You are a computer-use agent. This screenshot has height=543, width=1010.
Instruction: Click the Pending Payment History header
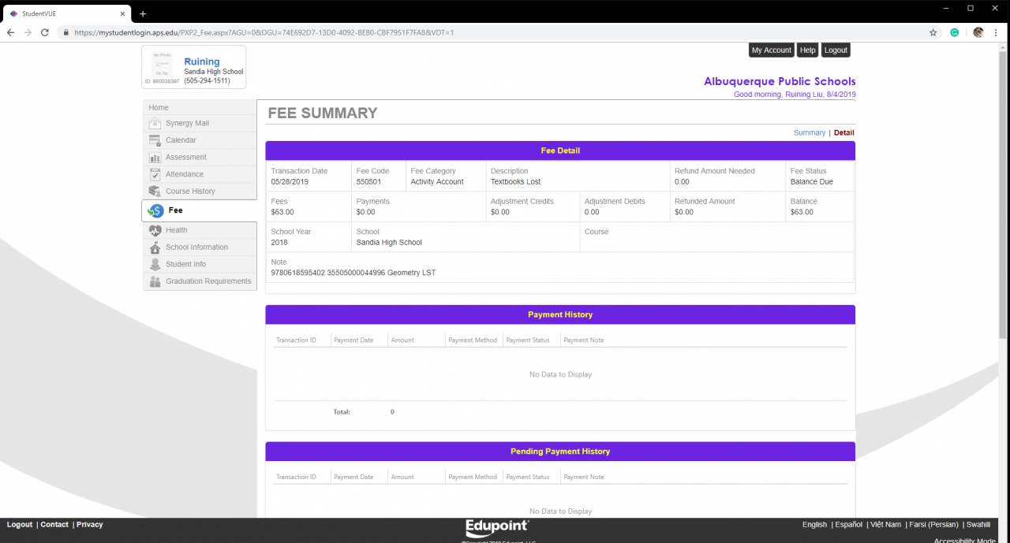[560, 452]
